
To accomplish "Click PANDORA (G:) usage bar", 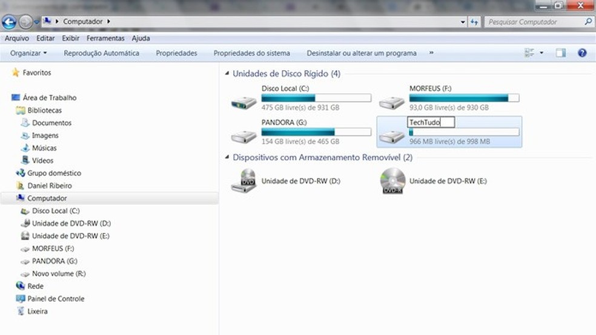I will [x=316, y=132].
